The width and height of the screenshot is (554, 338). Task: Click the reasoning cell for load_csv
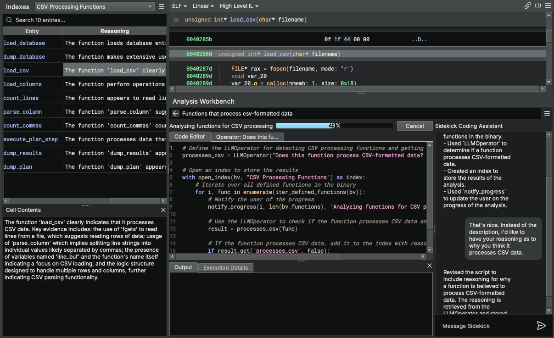[115, 70]
